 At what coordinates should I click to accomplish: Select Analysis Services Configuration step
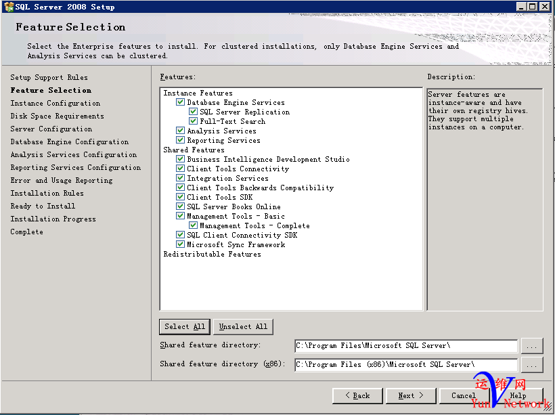[73, 154]
